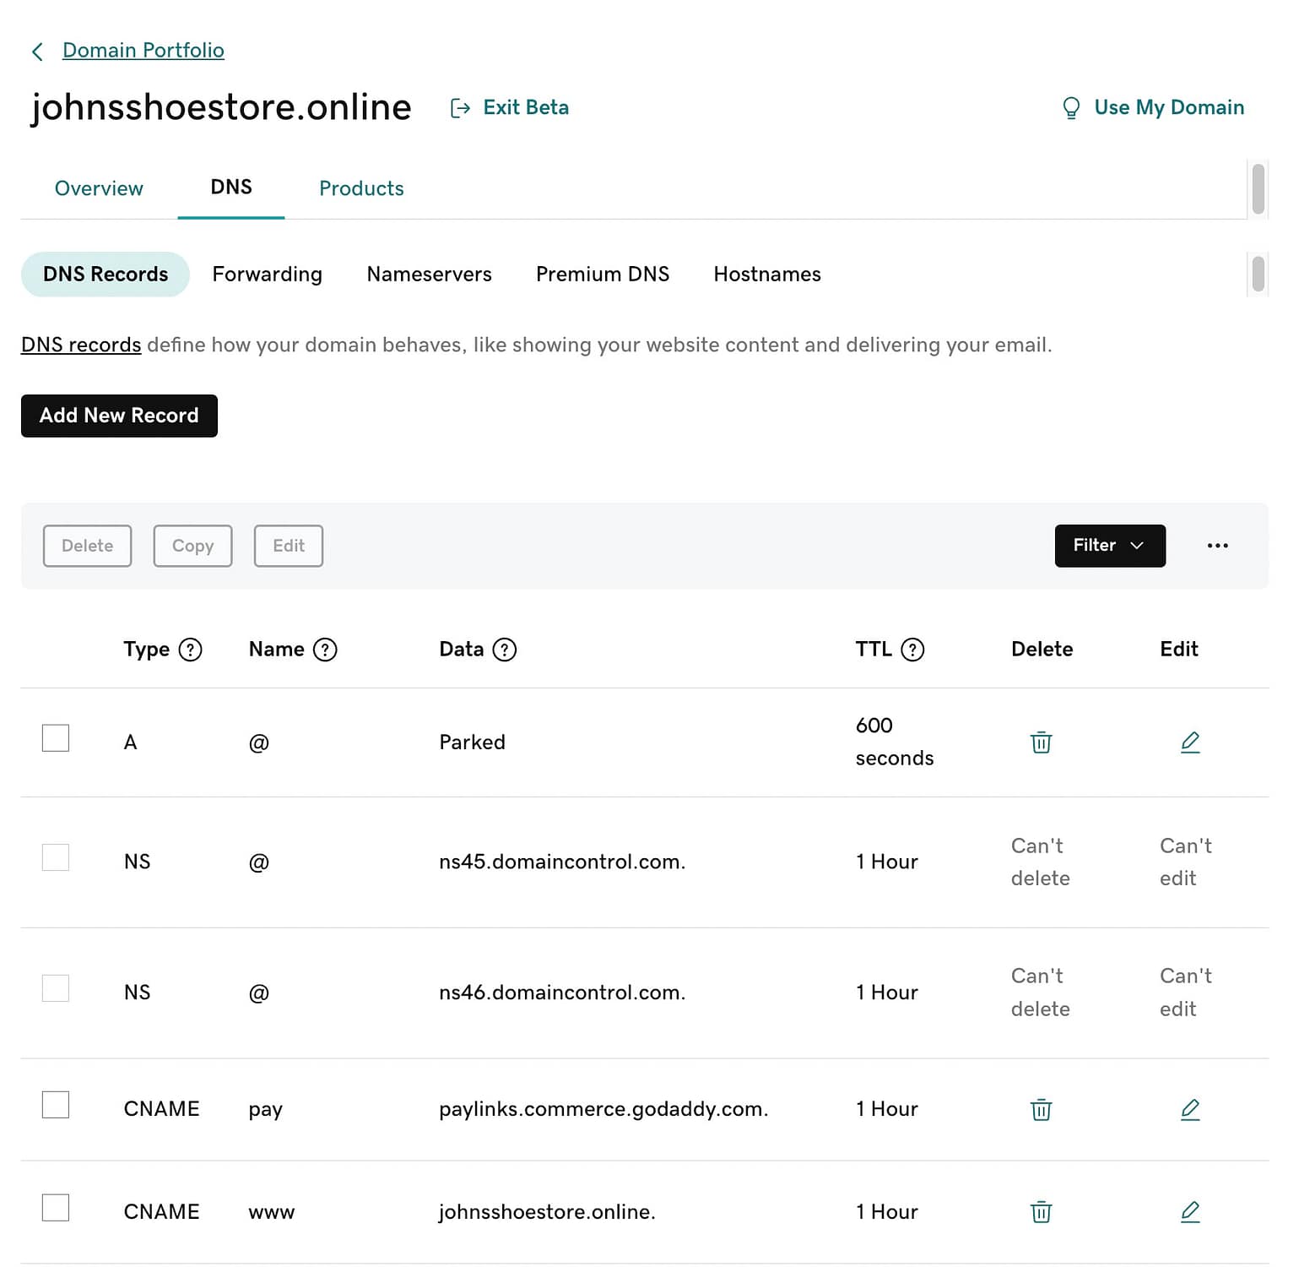The width and height of the screenshot is (1299, 1267).
Task: Open the Filter dropdown
Action: coord(1109,546)
